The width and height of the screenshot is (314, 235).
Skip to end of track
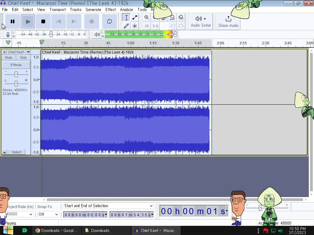(74, 21)
